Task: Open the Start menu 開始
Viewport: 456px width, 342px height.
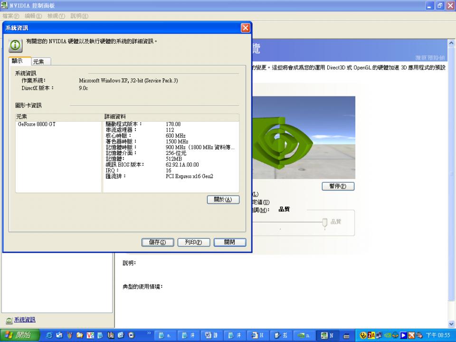Action: (x=20, y=335)
